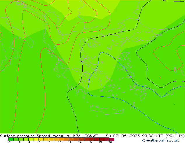This screenshot has height=143, width=185.
Task: Click the 14–15 hPa legend swatch
Action: point(81,139)
